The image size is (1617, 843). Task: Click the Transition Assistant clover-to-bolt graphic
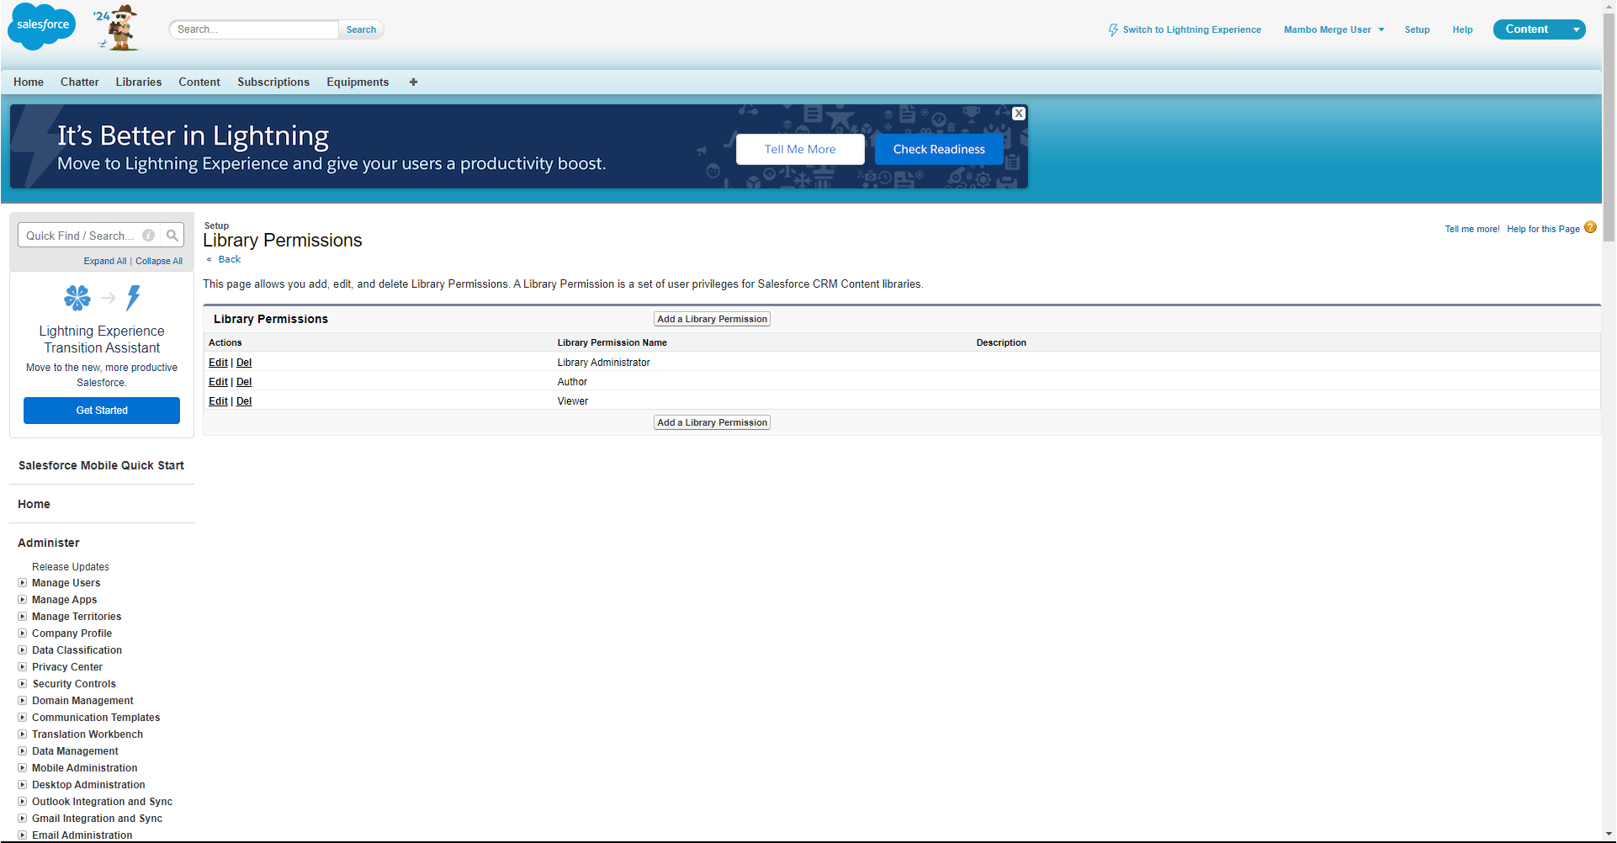tap(101, 298)
